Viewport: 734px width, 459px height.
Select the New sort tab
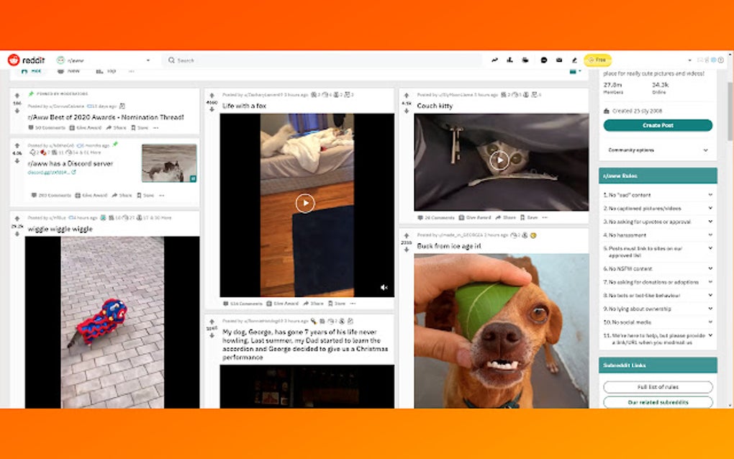(x=72, y=71)
